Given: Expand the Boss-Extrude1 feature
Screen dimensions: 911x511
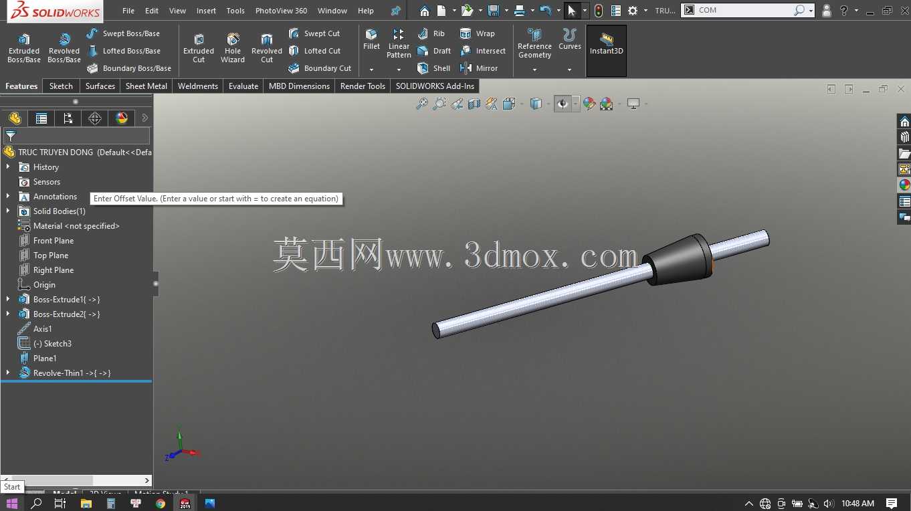Looking at the screenshot, I should pyautogui.click(x=8, y=300).
